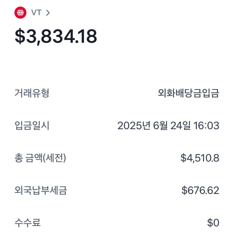Click the 외화배당금입금 transaction type value
Image resolution: width=234 pixels, height=234 pixels.
click(188, 93)
